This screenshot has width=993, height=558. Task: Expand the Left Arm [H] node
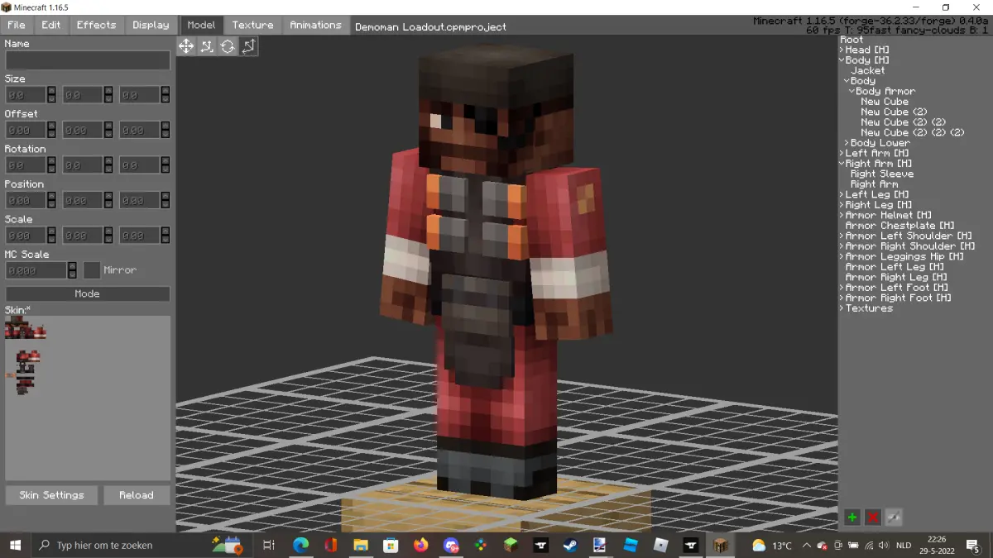click(842, 153)
